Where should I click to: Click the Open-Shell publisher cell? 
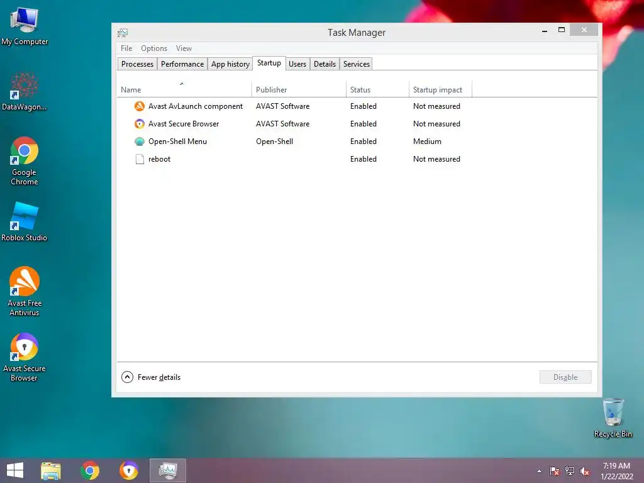tap(274, 142)
